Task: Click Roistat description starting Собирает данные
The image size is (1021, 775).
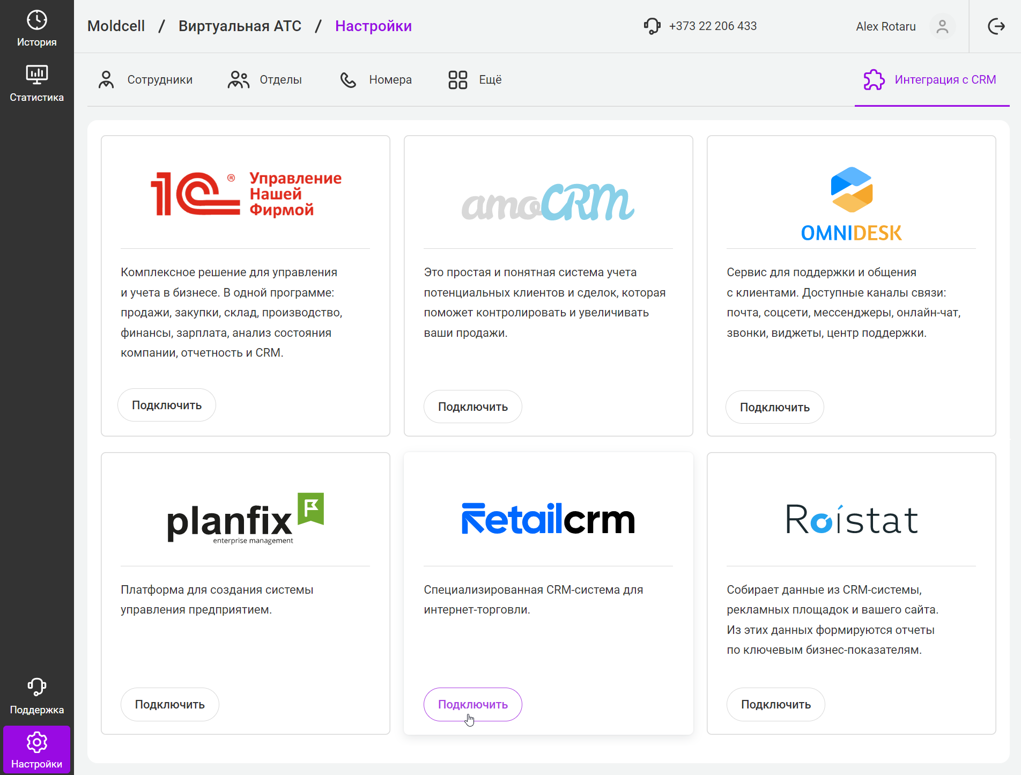Action: tap(833, 619)
